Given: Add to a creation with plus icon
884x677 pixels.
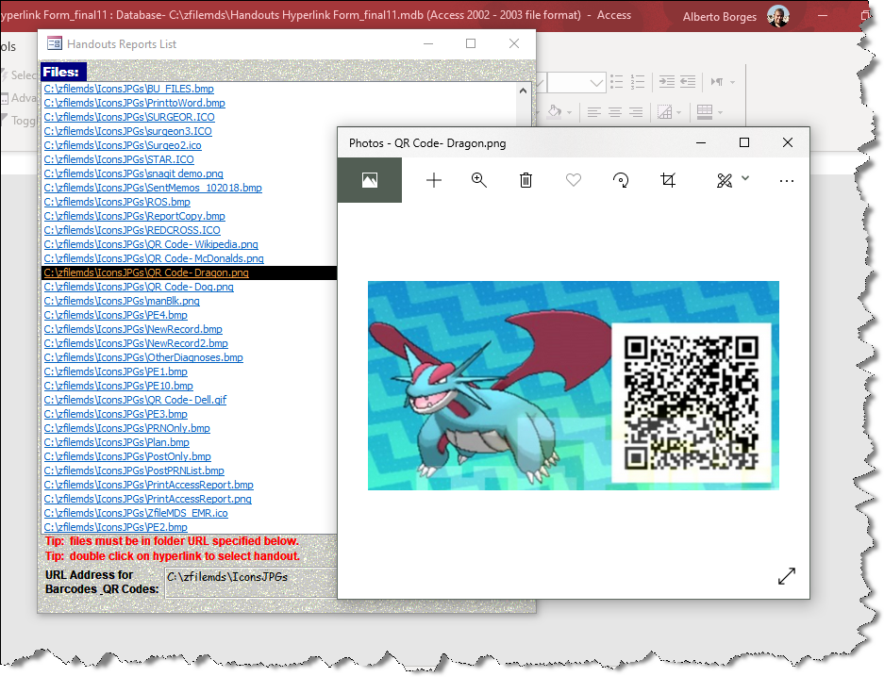Looking at the screenshot, I should tap(434, 180).
